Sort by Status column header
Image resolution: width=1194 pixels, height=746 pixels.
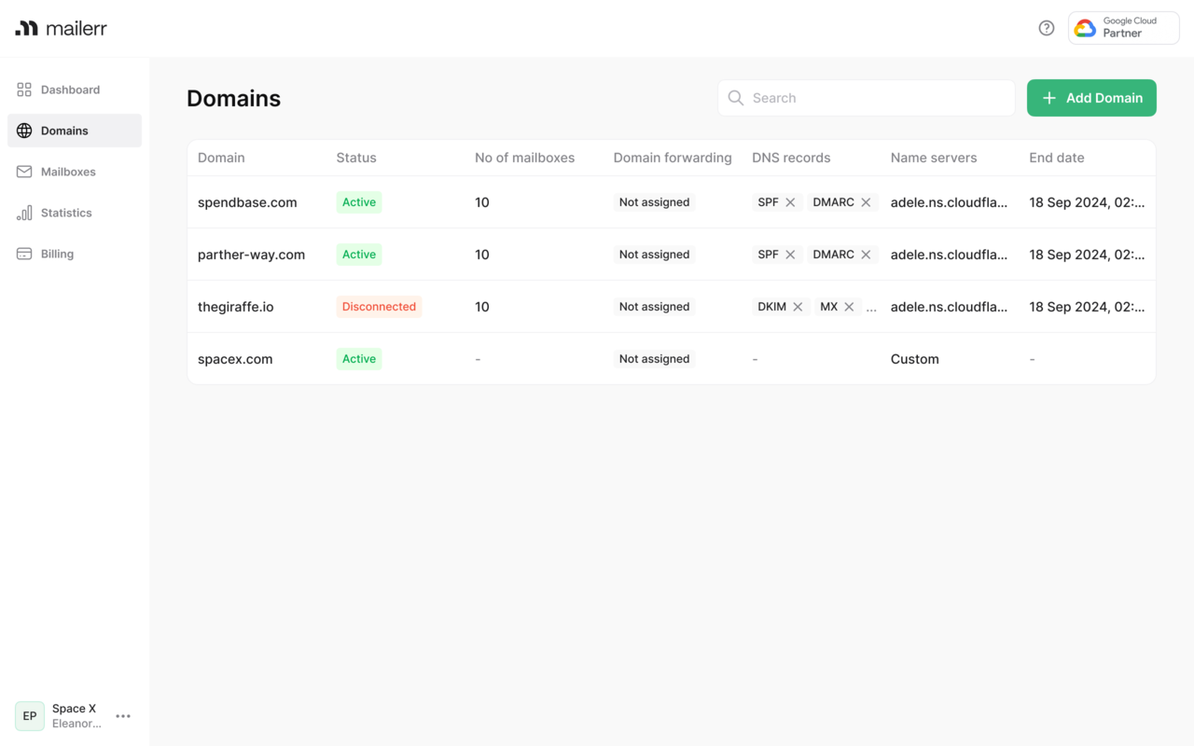pos(356,158)
